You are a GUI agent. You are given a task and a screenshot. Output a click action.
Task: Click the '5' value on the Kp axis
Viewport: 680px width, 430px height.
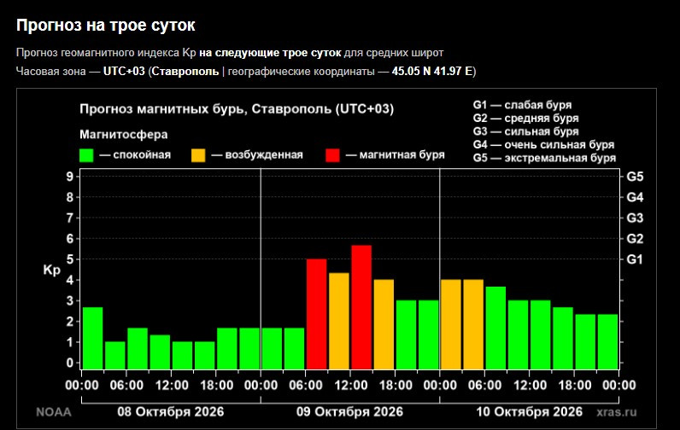tap(69, 259)
